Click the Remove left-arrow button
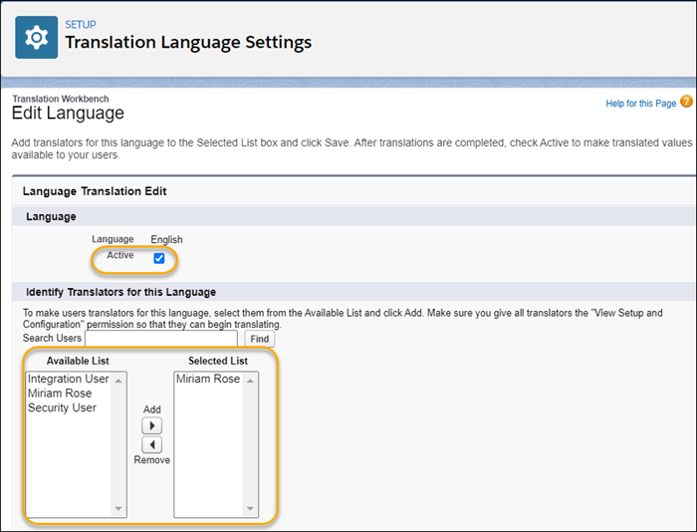Image resolution: width=697 pixels, height=532 pixels. coord(151,444)
